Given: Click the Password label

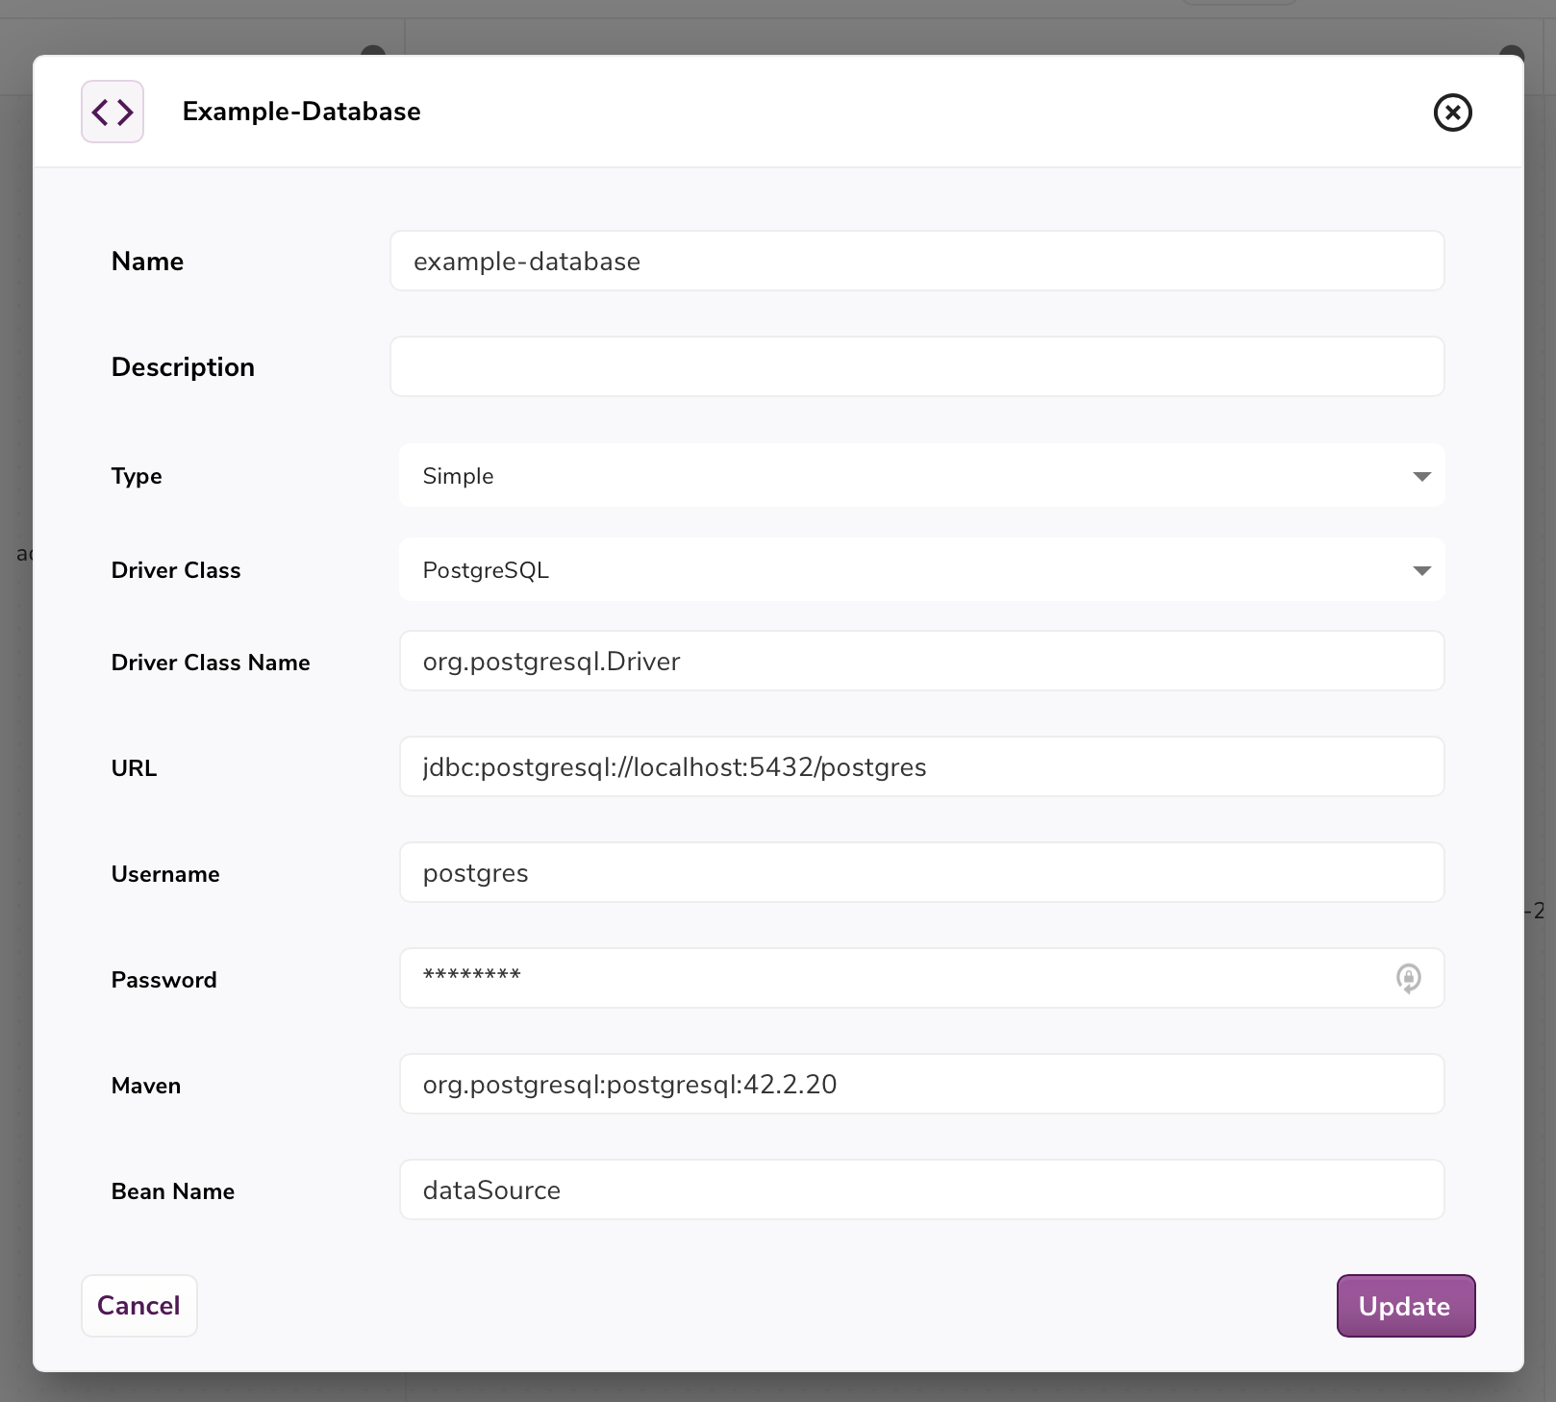Looking at the screenshot, I should pyautogui.click(x=164, y=980).
